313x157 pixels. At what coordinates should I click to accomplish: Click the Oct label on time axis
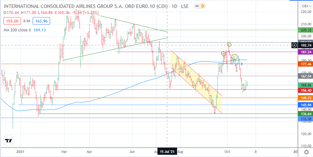tap(227, 152)
